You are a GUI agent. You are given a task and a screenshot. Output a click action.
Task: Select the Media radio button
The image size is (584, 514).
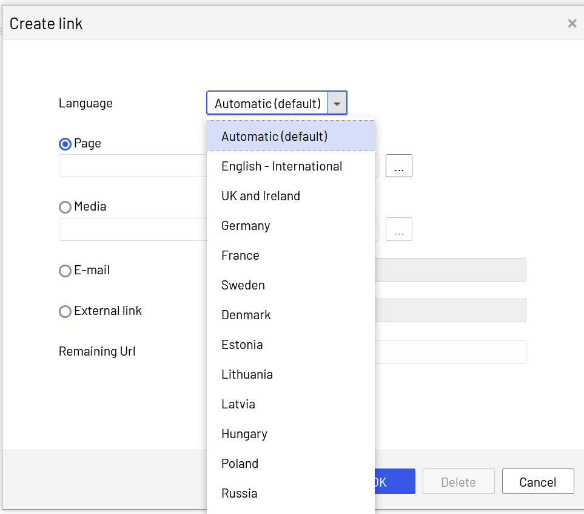[65, 208]
